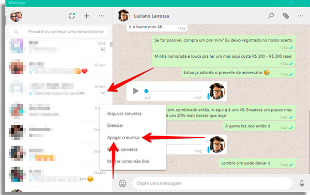This screenshot has width=310, height=195.
Task: Expand the chat options chevron under Ontem
Action: [103, 93]
